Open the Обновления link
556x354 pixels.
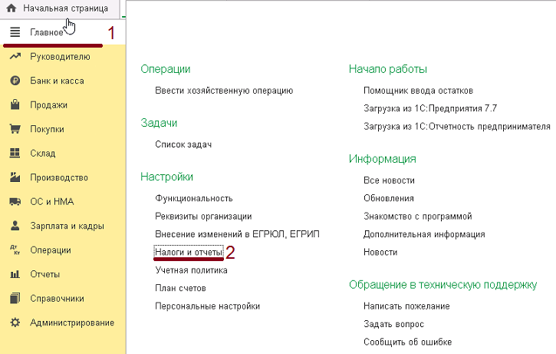click(x=389, y=198)
